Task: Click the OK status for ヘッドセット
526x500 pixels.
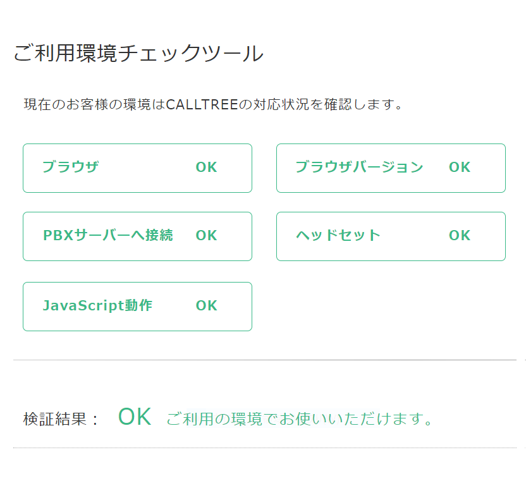Action: pos(460,235)
